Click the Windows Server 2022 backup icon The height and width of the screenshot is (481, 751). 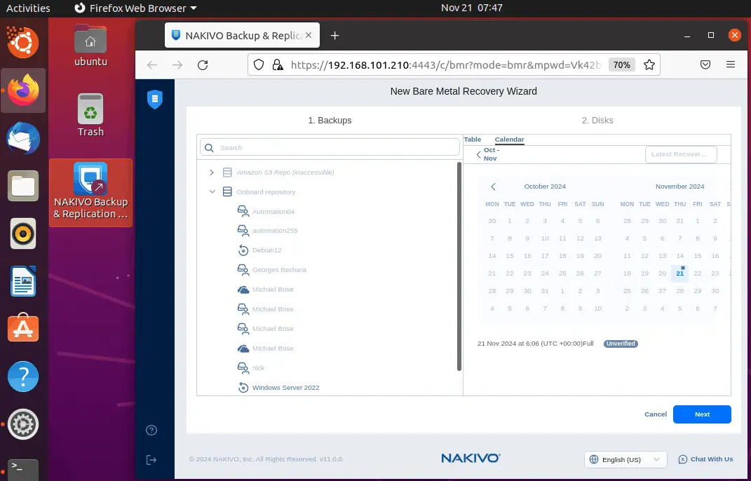[x=243, y=388]
